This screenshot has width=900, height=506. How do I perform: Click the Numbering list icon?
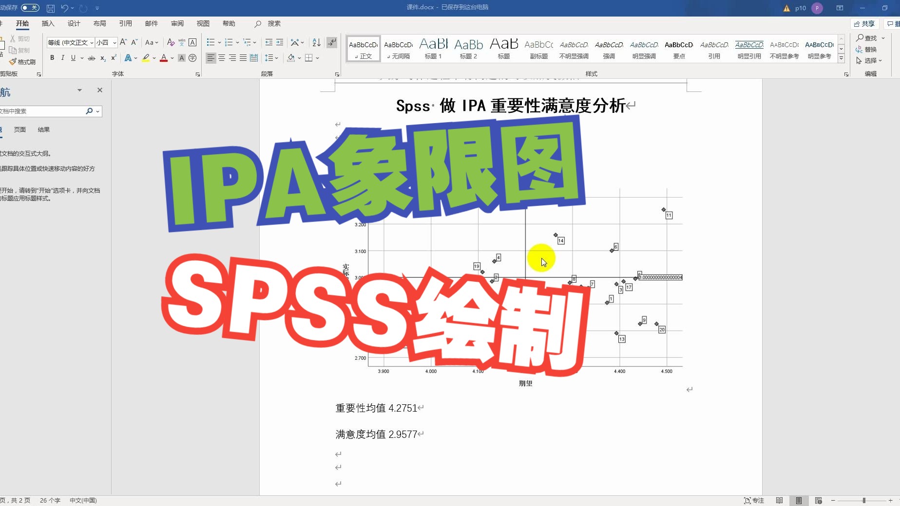click(229, 42)
